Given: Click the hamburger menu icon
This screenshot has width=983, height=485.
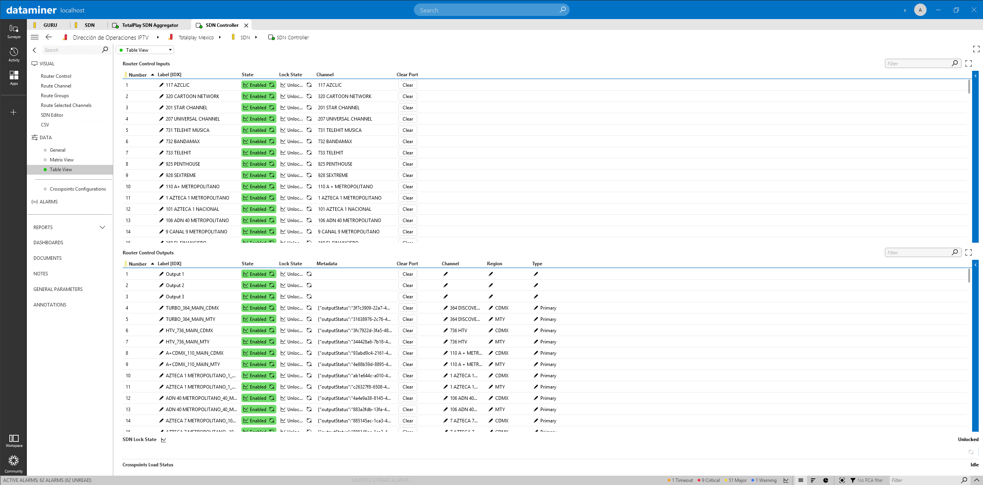Looking at the screenshot, I should [35, 37].
